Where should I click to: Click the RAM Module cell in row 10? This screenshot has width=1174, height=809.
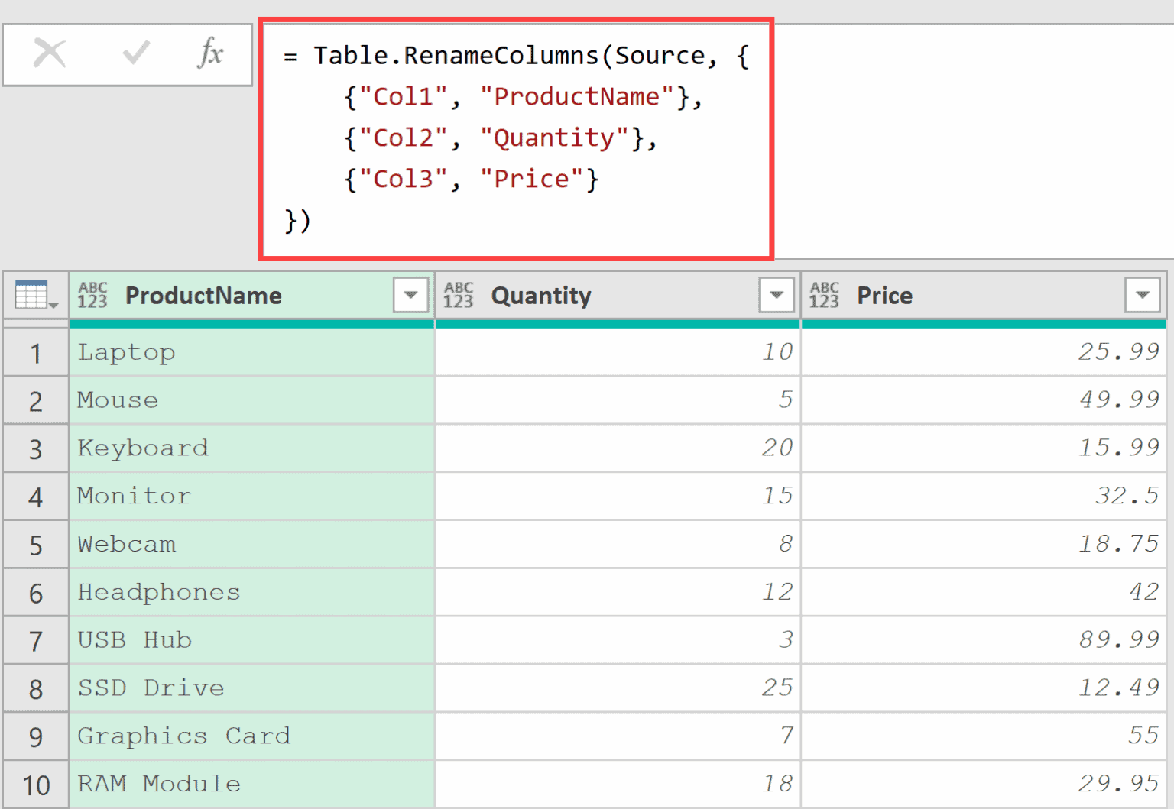point(158,783)
